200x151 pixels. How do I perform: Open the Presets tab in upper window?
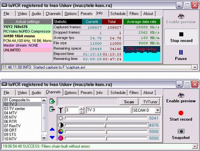click(x=86, y=14)
